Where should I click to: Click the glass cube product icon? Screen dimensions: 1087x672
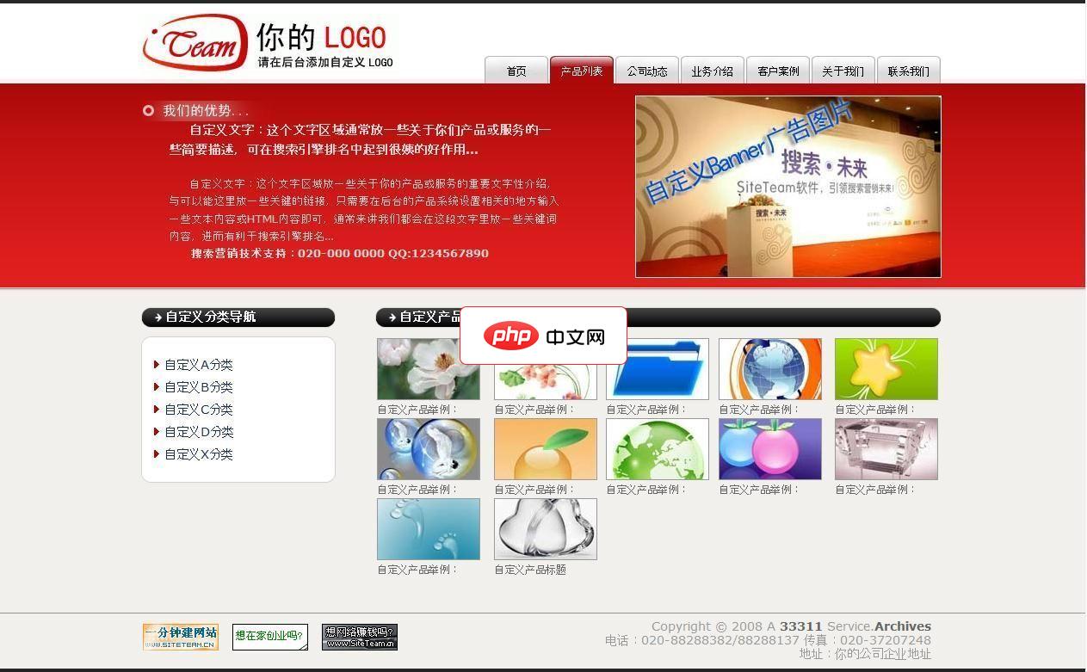886,448
